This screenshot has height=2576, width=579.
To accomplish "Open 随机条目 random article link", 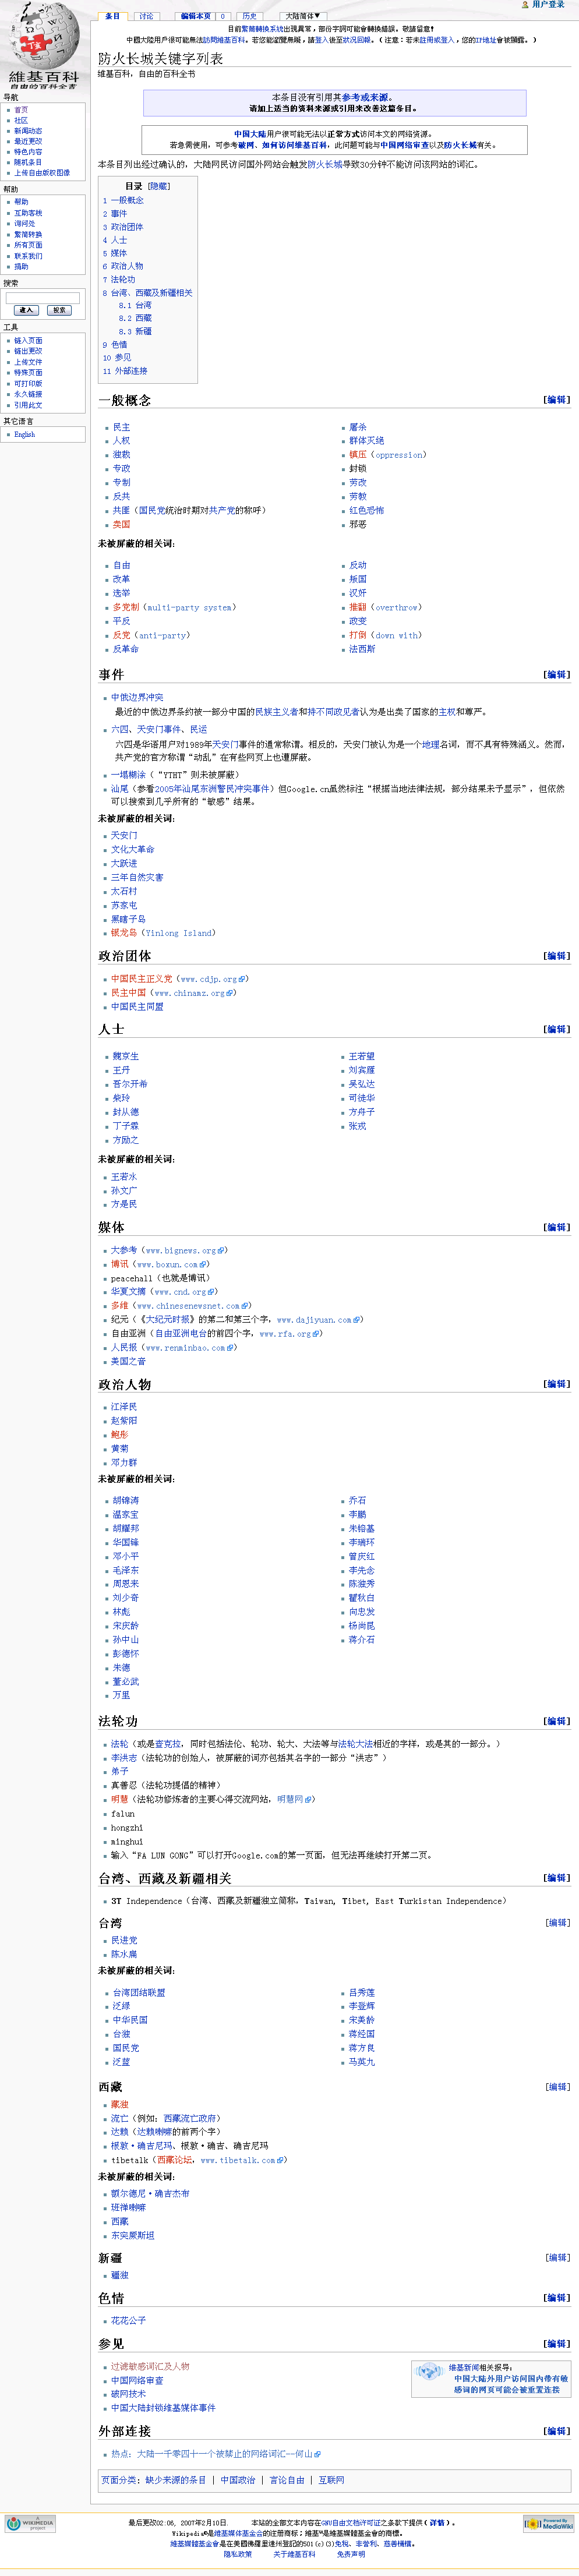I will coord(28,162).
